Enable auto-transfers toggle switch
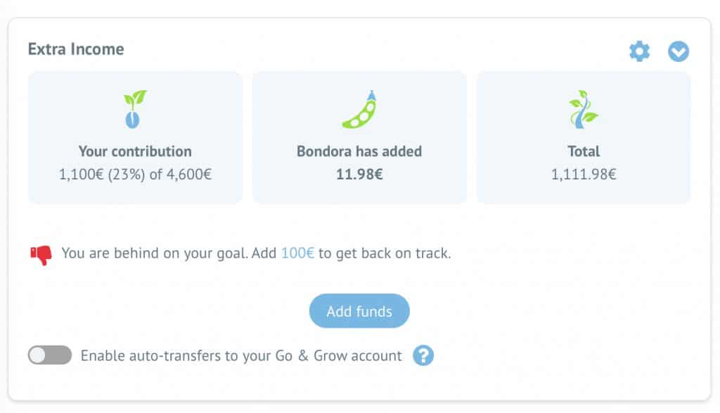720x413 pixels. (x=50, y=355)
